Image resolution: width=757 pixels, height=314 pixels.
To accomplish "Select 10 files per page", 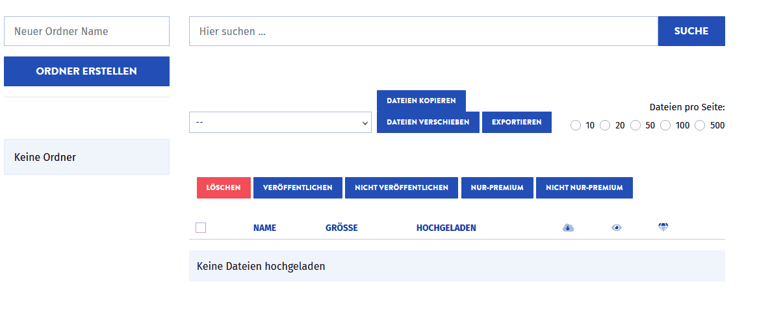I will tap(576, 125).
